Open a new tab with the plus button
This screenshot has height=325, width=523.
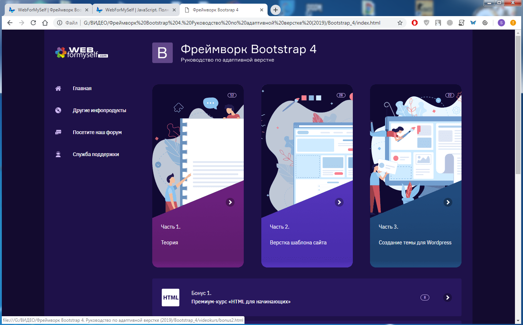click(276, 10)
